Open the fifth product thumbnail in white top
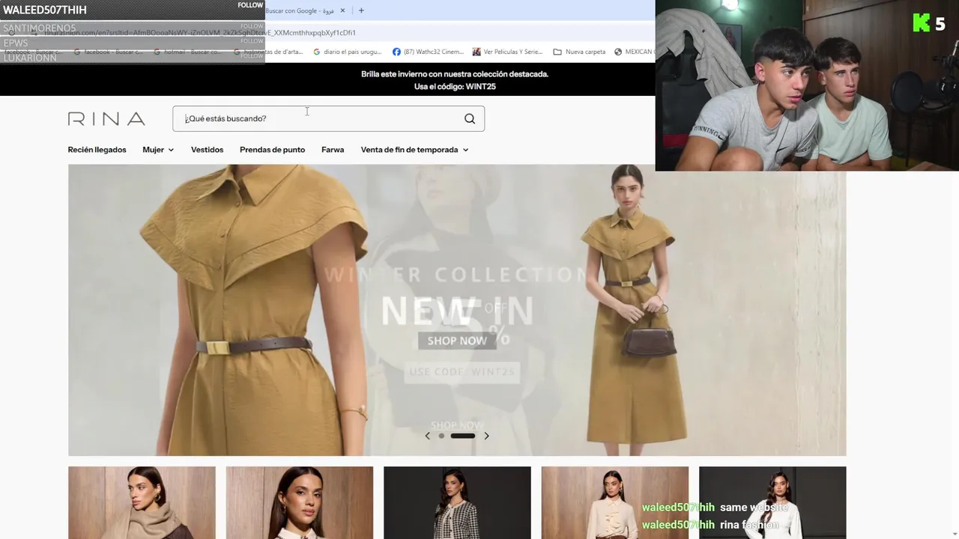Screen dimensions: 959x539 coord(772,502)
